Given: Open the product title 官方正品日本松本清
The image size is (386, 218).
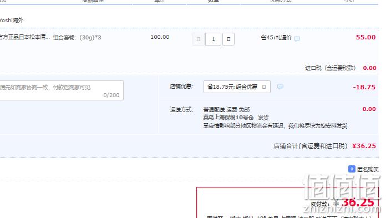Looking at the screenshot, I should coord(24,37).
